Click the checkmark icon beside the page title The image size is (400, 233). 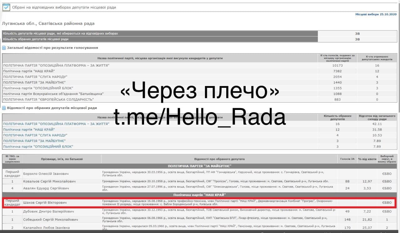coord(6,7)
